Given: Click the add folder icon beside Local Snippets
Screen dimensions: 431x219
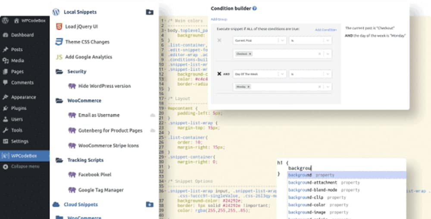Looking at the screenshot, I should click(150, 12).
